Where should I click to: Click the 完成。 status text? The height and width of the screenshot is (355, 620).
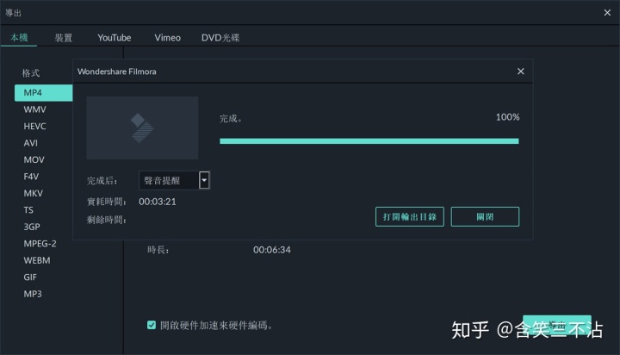coord(231,118)
